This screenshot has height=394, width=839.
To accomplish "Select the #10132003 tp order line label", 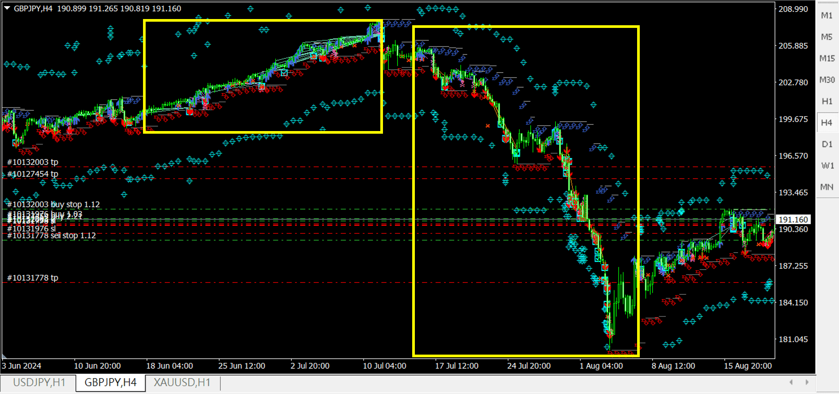I will coord(33,162).
